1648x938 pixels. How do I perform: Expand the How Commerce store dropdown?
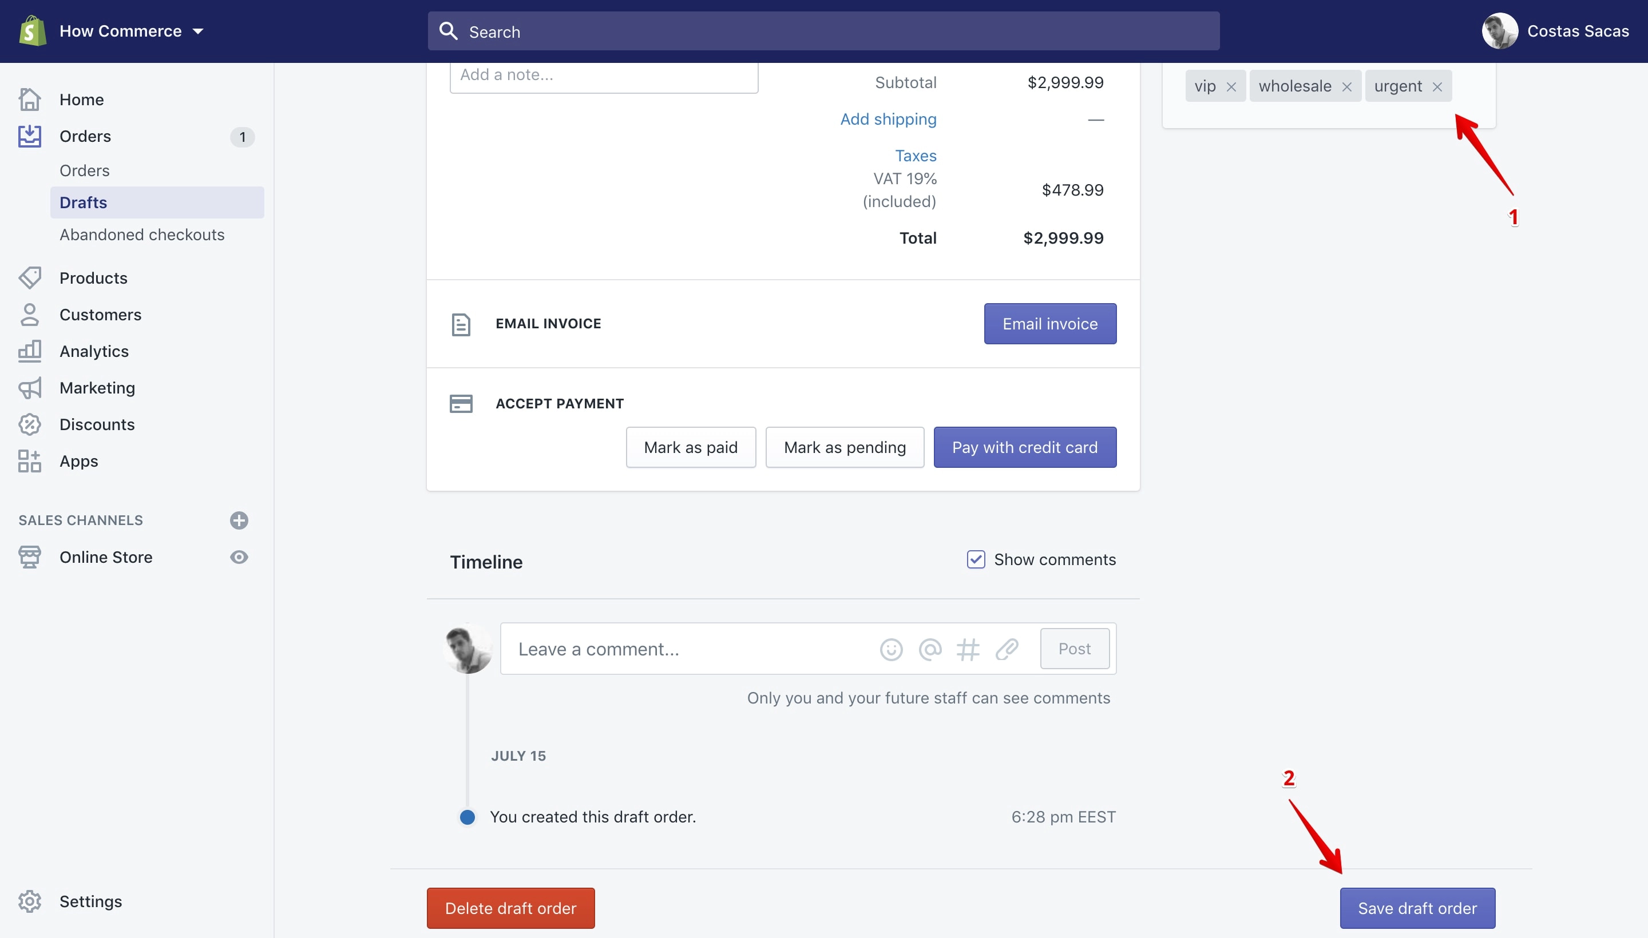point(198,31)
